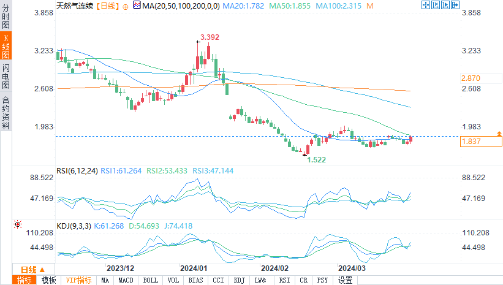Click the left axis 1.983 price label
Screen dimensions: 503x285
44,127
